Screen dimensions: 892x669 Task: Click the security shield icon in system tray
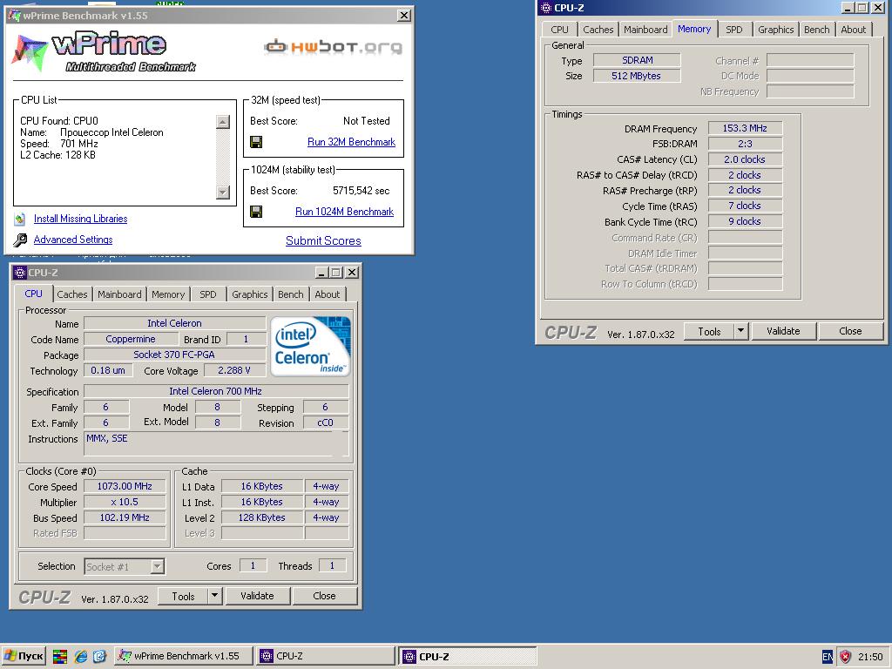(845, 657)
